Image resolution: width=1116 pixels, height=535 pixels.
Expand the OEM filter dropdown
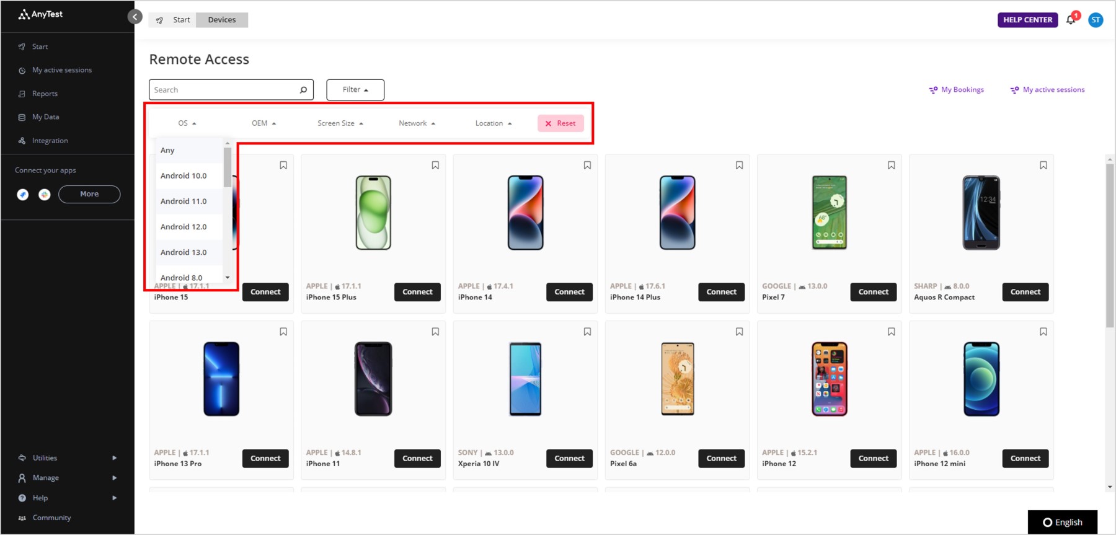(x=263, y=123)
